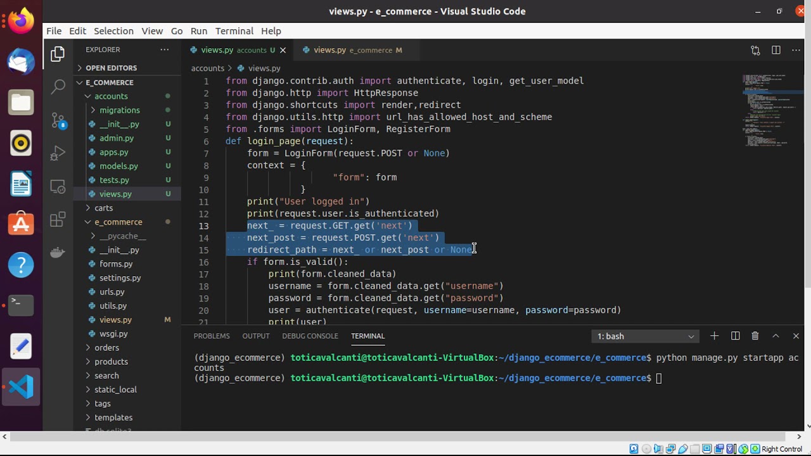Maximize the terminal panel with up chevron

(776, 336)
